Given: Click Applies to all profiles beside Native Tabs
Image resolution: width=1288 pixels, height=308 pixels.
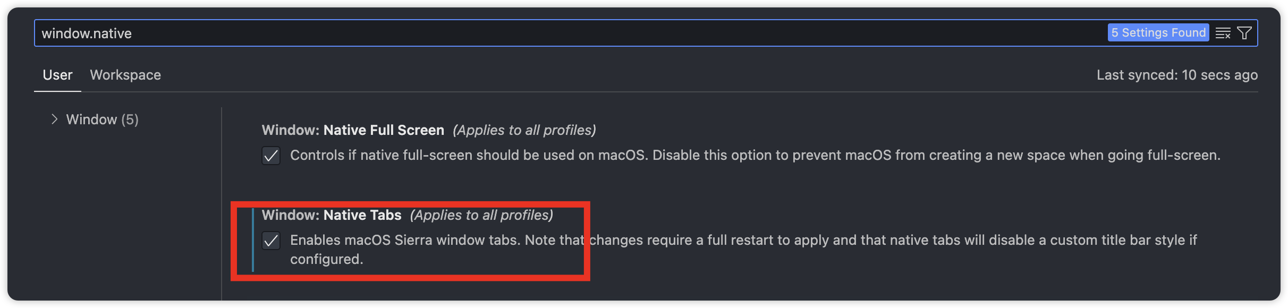Looking at the screenshot, I should pos(481,215).
